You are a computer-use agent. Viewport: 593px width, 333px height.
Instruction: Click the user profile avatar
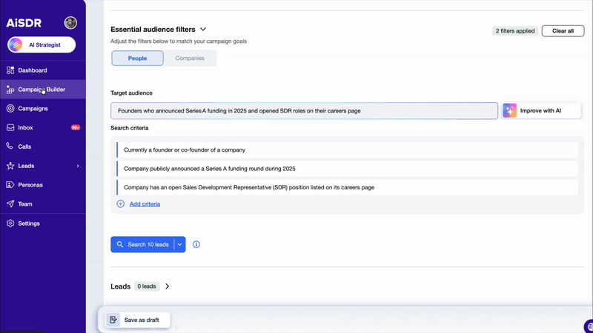70,23
